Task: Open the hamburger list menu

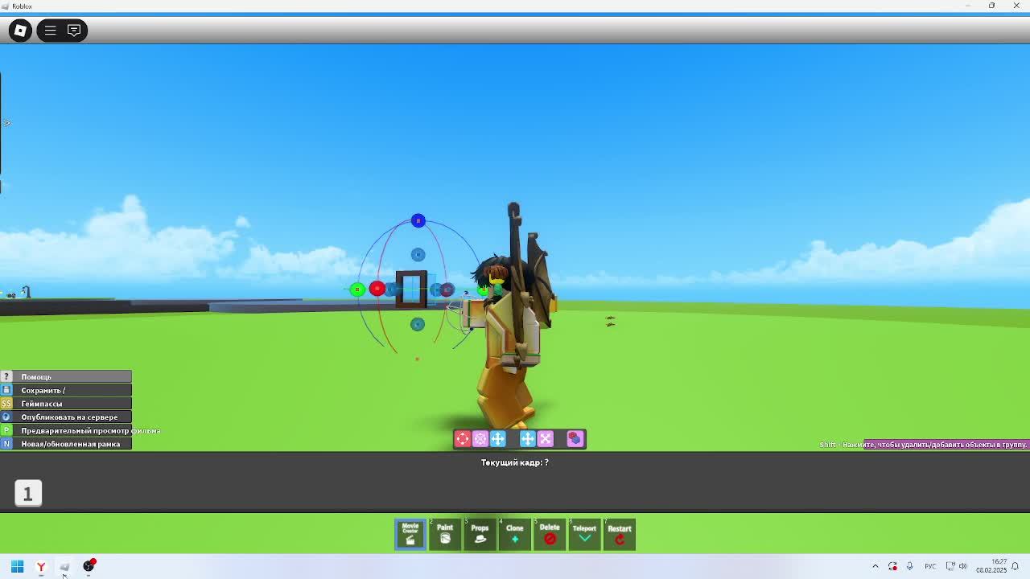Action: pyautogui.click(x=50, y=31)
